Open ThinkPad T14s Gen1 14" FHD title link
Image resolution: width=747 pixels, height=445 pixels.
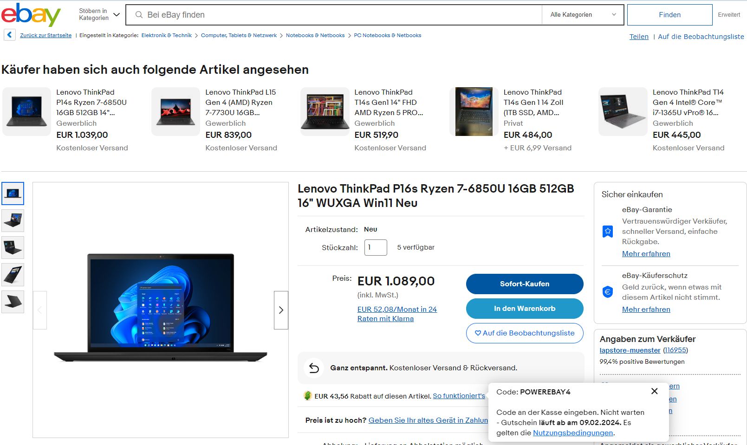click(x=389, y=103)
